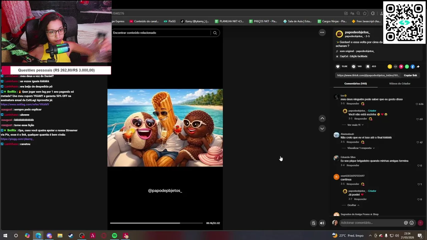Click the 'Adicionar comentário...' input

[x=371, y=223]
